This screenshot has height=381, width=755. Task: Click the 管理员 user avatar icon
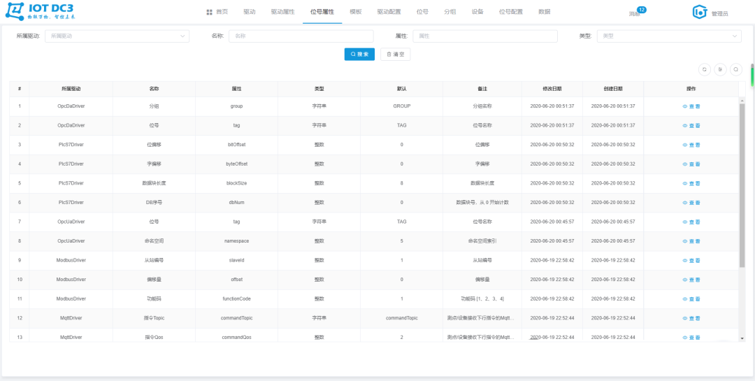[x=700, y=13]
